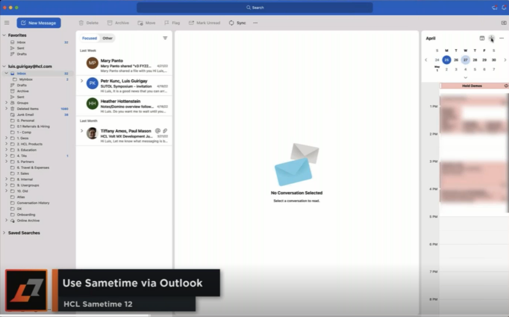Sync the mailbox with Sync button

tap(238, 23)
